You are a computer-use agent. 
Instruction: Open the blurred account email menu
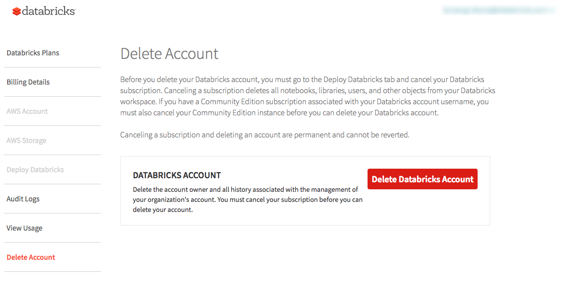tap(498, 10)
